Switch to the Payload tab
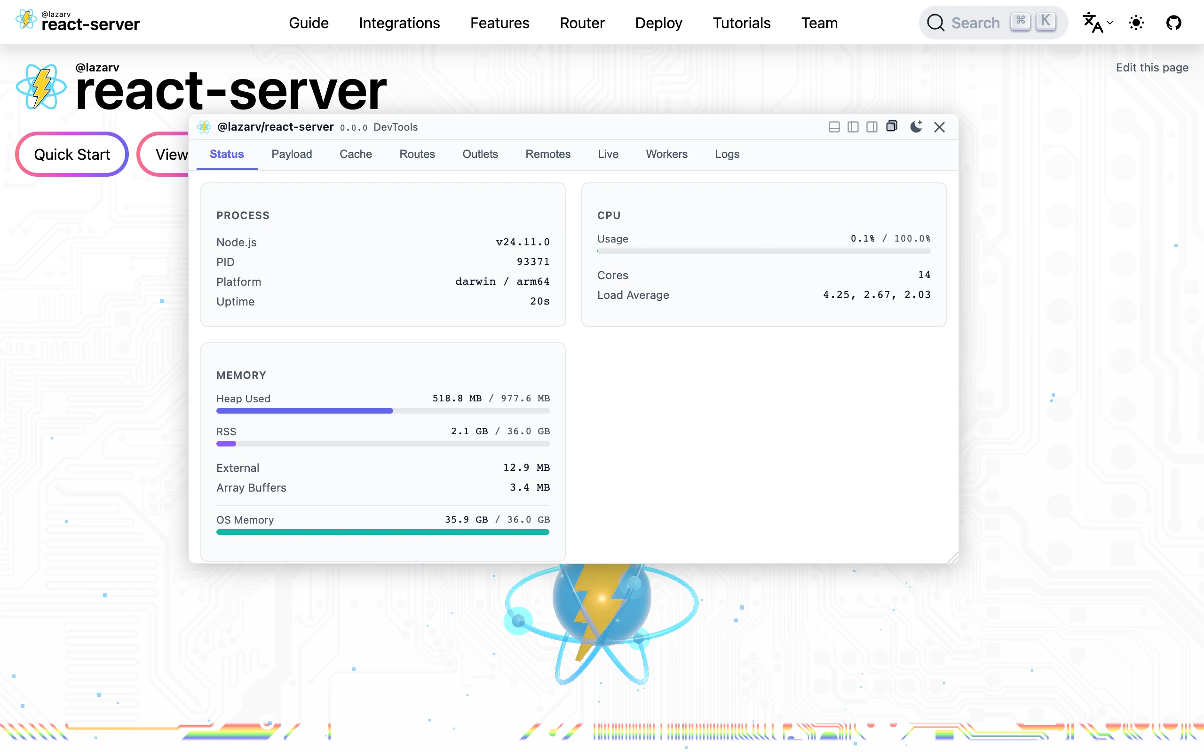The height and width of the screenshot is (752, 1204). coord(292,154)
